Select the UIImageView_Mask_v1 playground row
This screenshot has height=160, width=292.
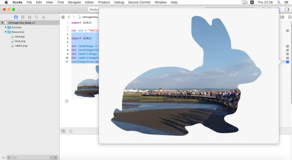click(x=30, y=23)
